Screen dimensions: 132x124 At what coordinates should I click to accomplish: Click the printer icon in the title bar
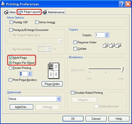point(3,4)
